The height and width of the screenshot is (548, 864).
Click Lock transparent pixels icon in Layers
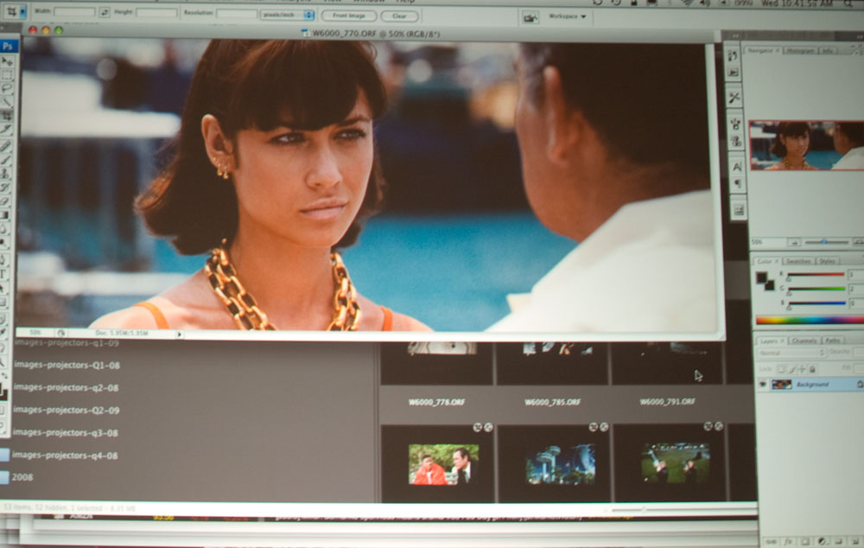[x=781, y=369]
